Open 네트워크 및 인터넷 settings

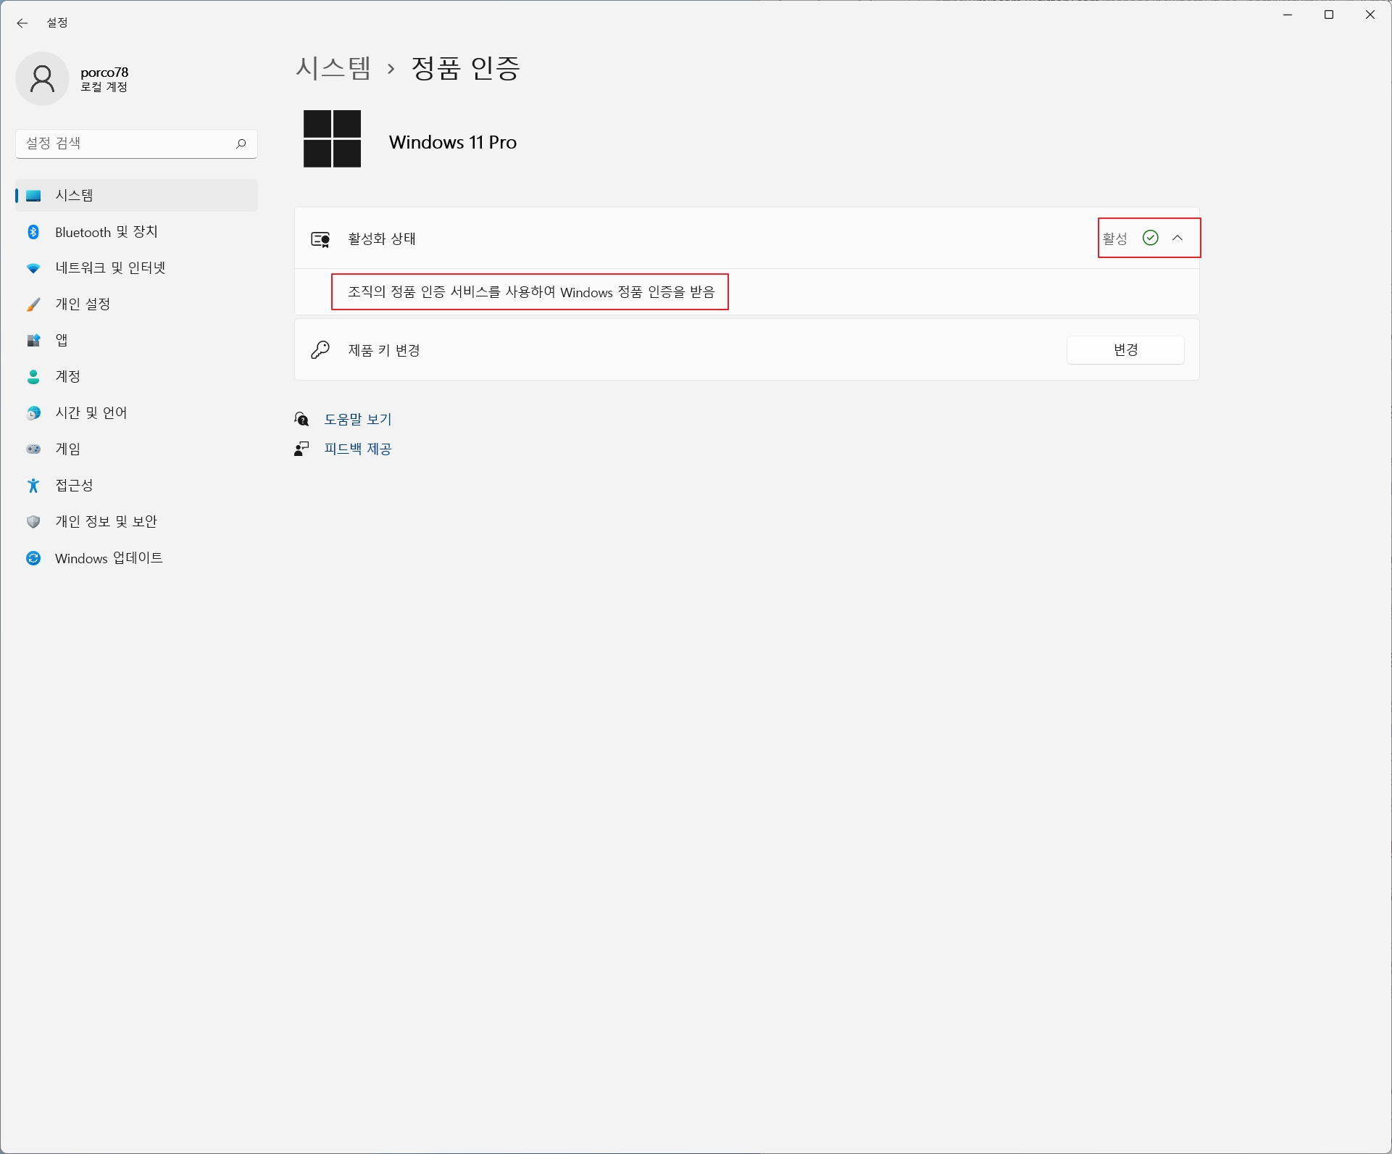[x=136, y=268]
